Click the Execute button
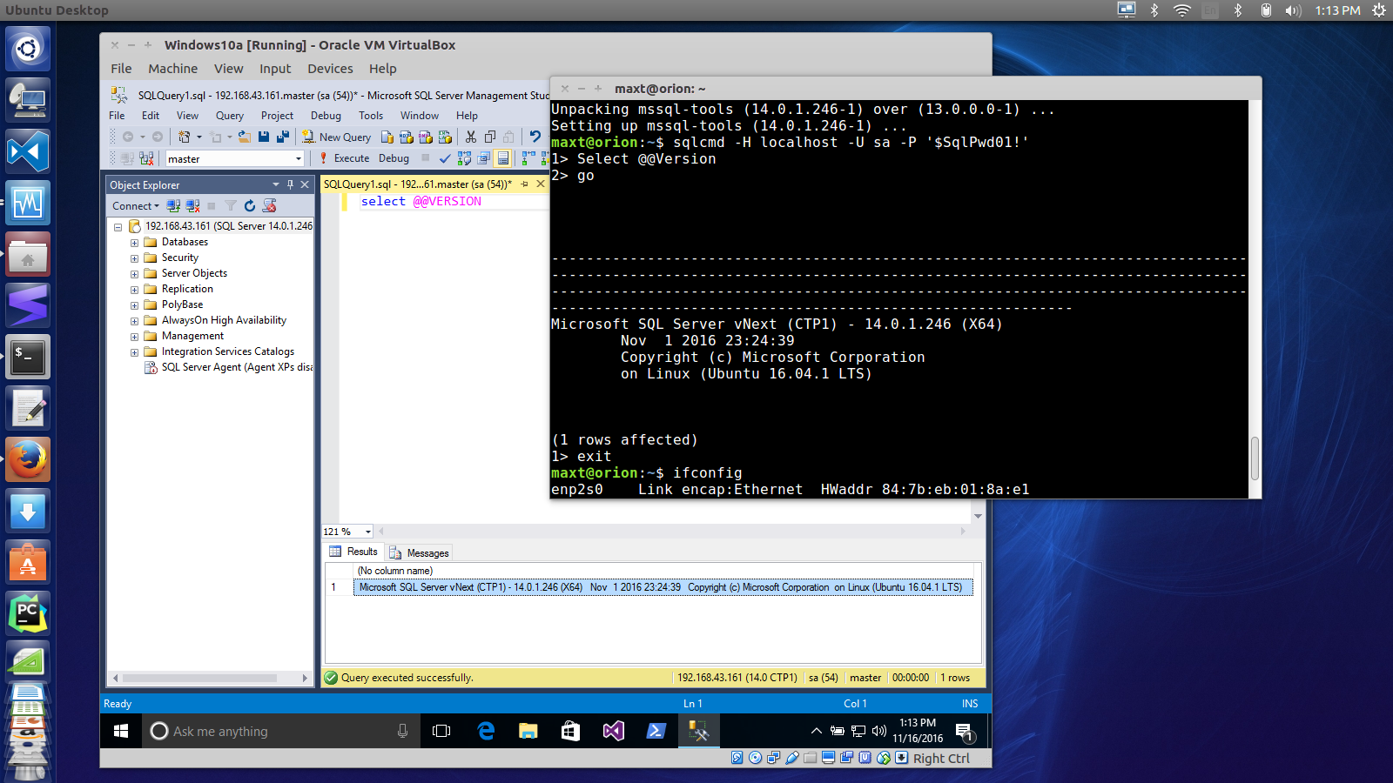This screenshot has width=1393, height=783. click(x=345, y=158)
